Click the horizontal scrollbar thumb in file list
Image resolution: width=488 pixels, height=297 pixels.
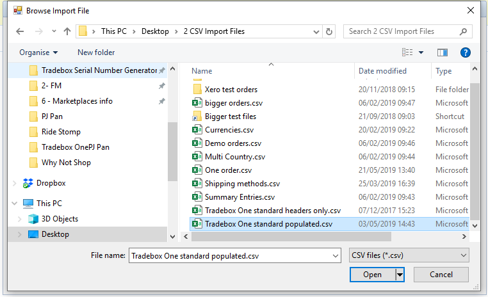pos(291,237)
